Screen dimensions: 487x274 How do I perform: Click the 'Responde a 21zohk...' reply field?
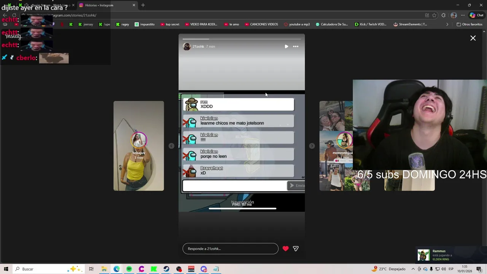pos(230,249)
